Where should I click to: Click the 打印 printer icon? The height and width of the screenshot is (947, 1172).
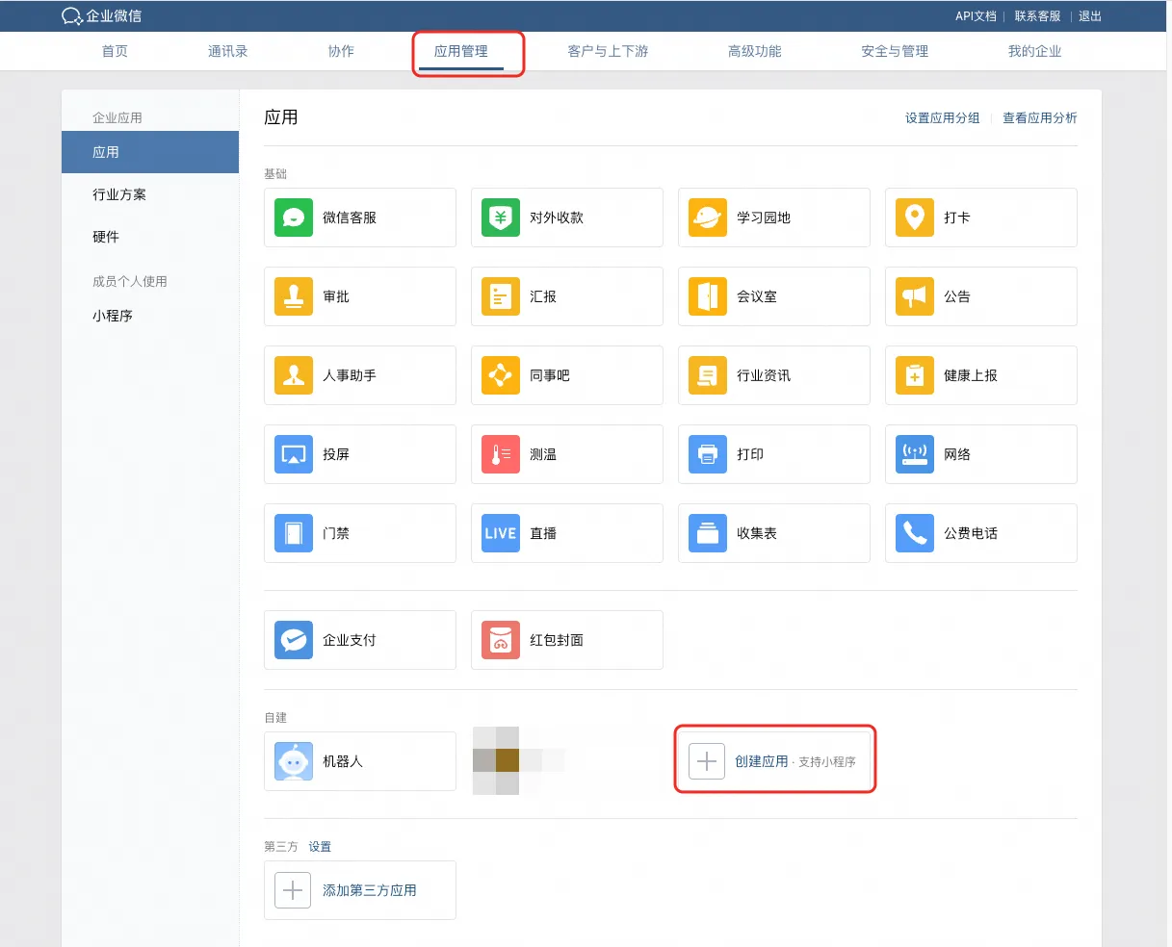(708, 454)
